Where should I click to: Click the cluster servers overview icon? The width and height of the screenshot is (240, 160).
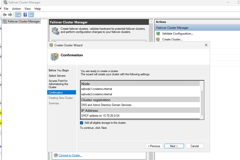[x=55, y=31]
